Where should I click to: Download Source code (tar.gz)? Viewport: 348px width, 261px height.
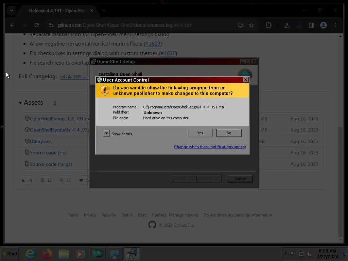point(51,164)
